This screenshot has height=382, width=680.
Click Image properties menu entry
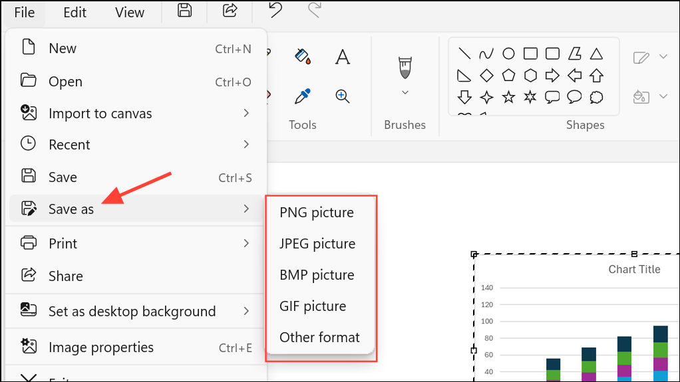(101, 347)
